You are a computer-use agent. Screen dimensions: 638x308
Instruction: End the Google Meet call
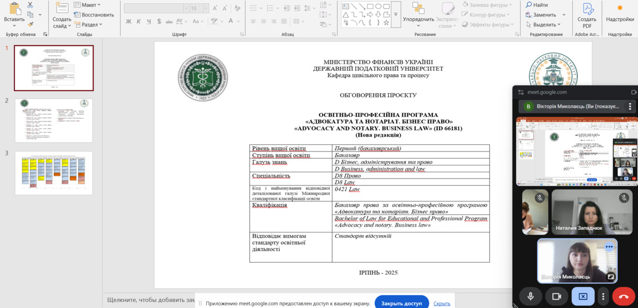coord(624,296)
